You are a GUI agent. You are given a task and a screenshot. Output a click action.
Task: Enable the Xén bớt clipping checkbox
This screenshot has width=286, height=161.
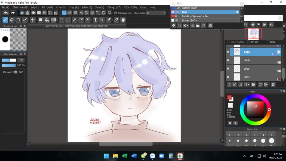tap(248, 42)
